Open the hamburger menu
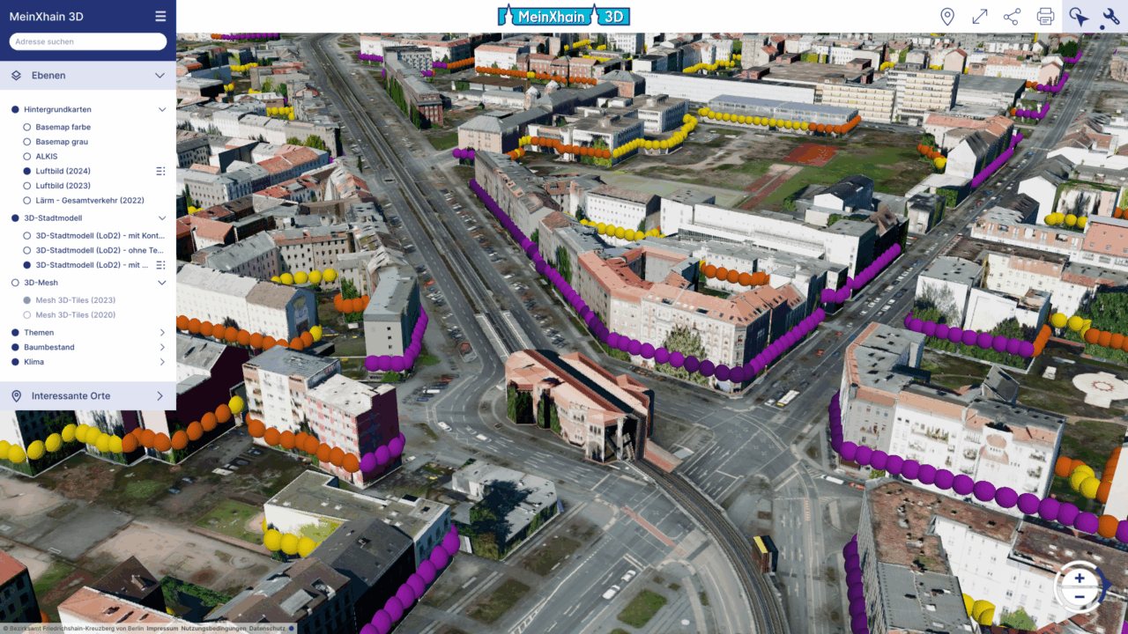The image size is (1128, 634). pos(159,15)
